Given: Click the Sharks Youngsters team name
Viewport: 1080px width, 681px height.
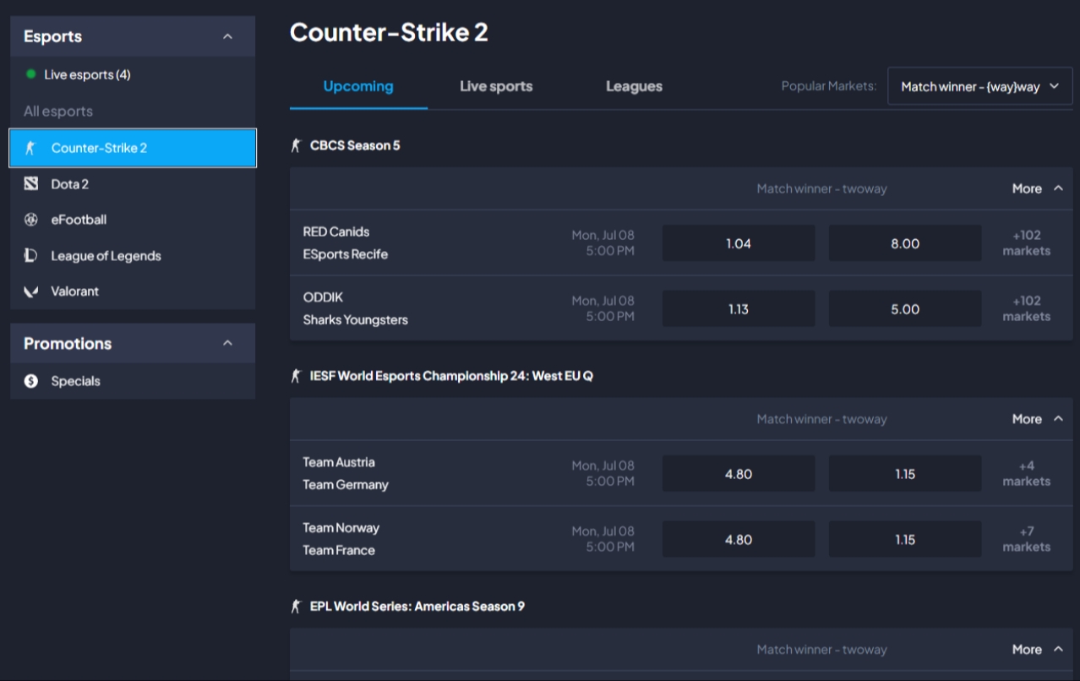Looking at the screenshot, I should point(356,319).
